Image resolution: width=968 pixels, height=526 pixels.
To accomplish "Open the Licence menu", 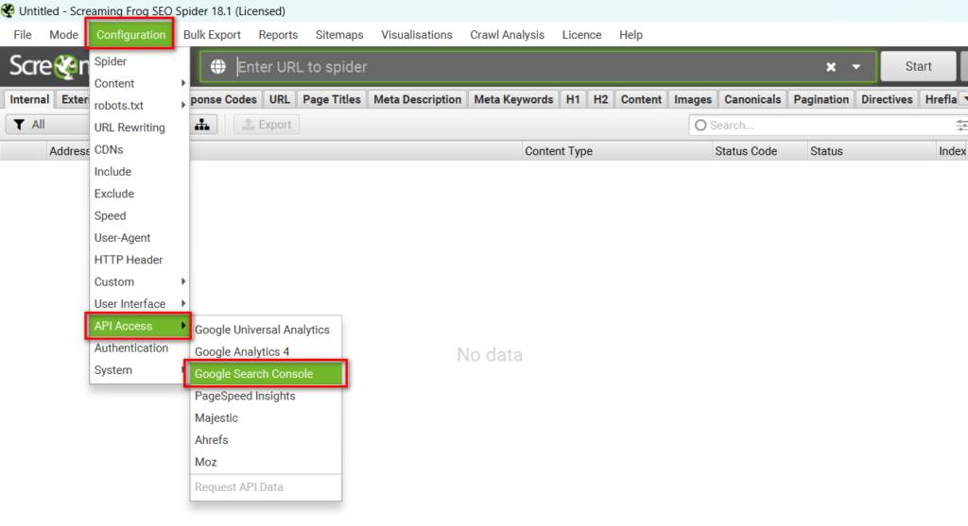I will [x=581, y=35].
